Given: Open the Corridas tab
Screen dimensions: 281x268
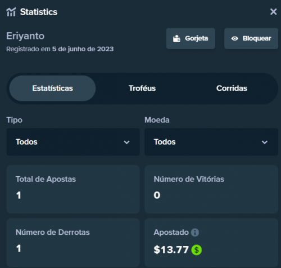Looking at the screenshot, I should [232, 88].
